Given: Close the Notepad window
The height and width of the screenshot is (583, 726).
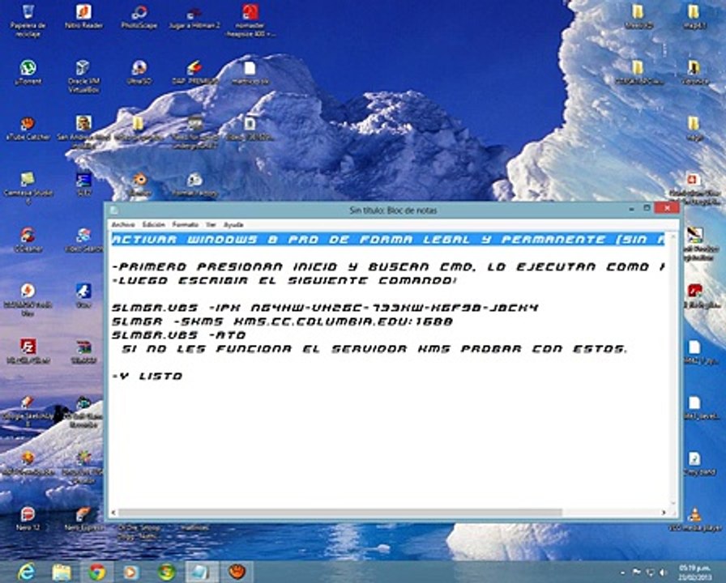Looking at the screenshot, I should pos(667,209).
